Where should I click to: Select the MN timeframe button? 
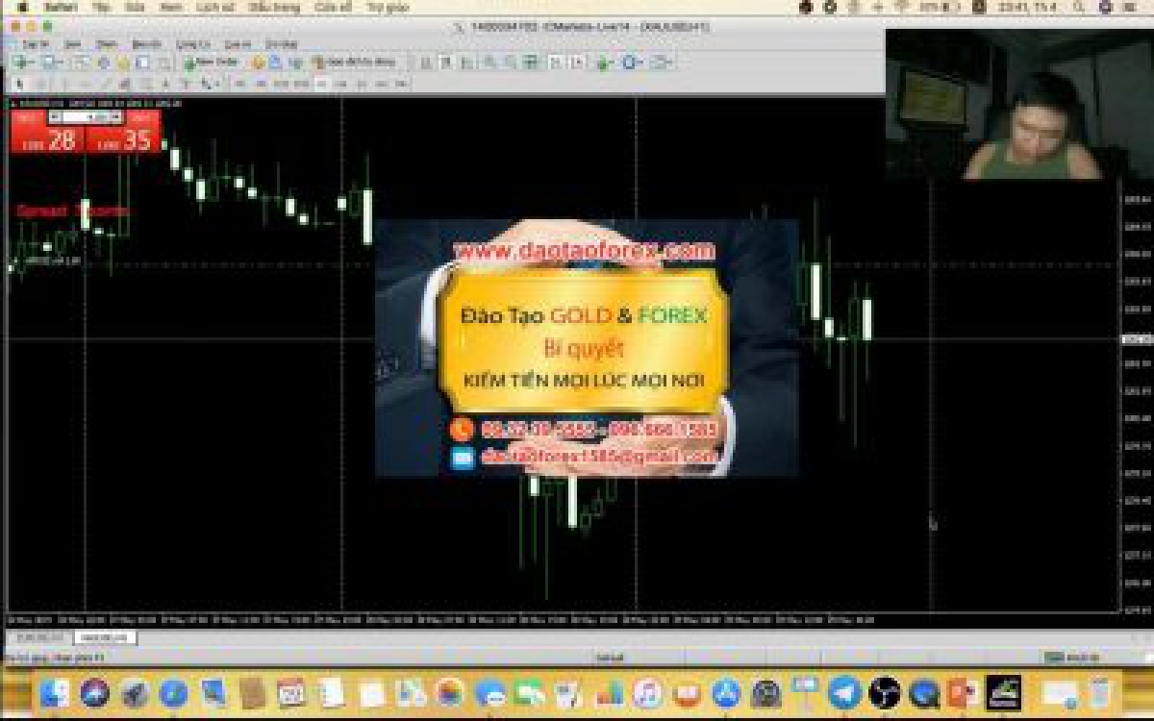coord(400,84)
